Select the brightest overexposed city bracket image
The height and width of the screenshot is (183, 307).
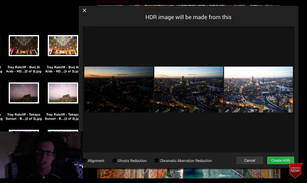pyautogui.click(x=259, y=90)
